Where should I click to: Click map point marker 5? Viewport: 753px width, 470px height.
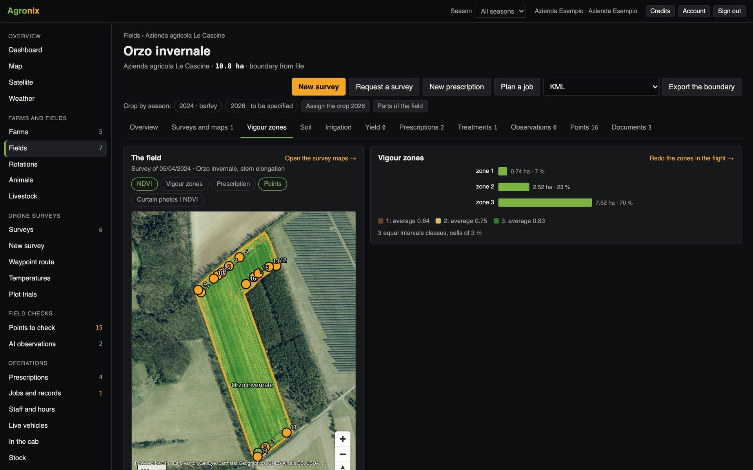coord(239,257)
